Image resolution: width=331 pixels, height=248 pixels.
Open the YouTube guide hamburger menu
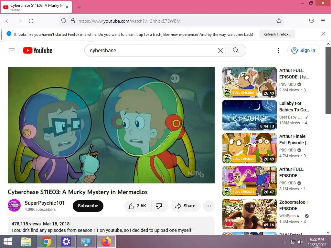point(12,50)
